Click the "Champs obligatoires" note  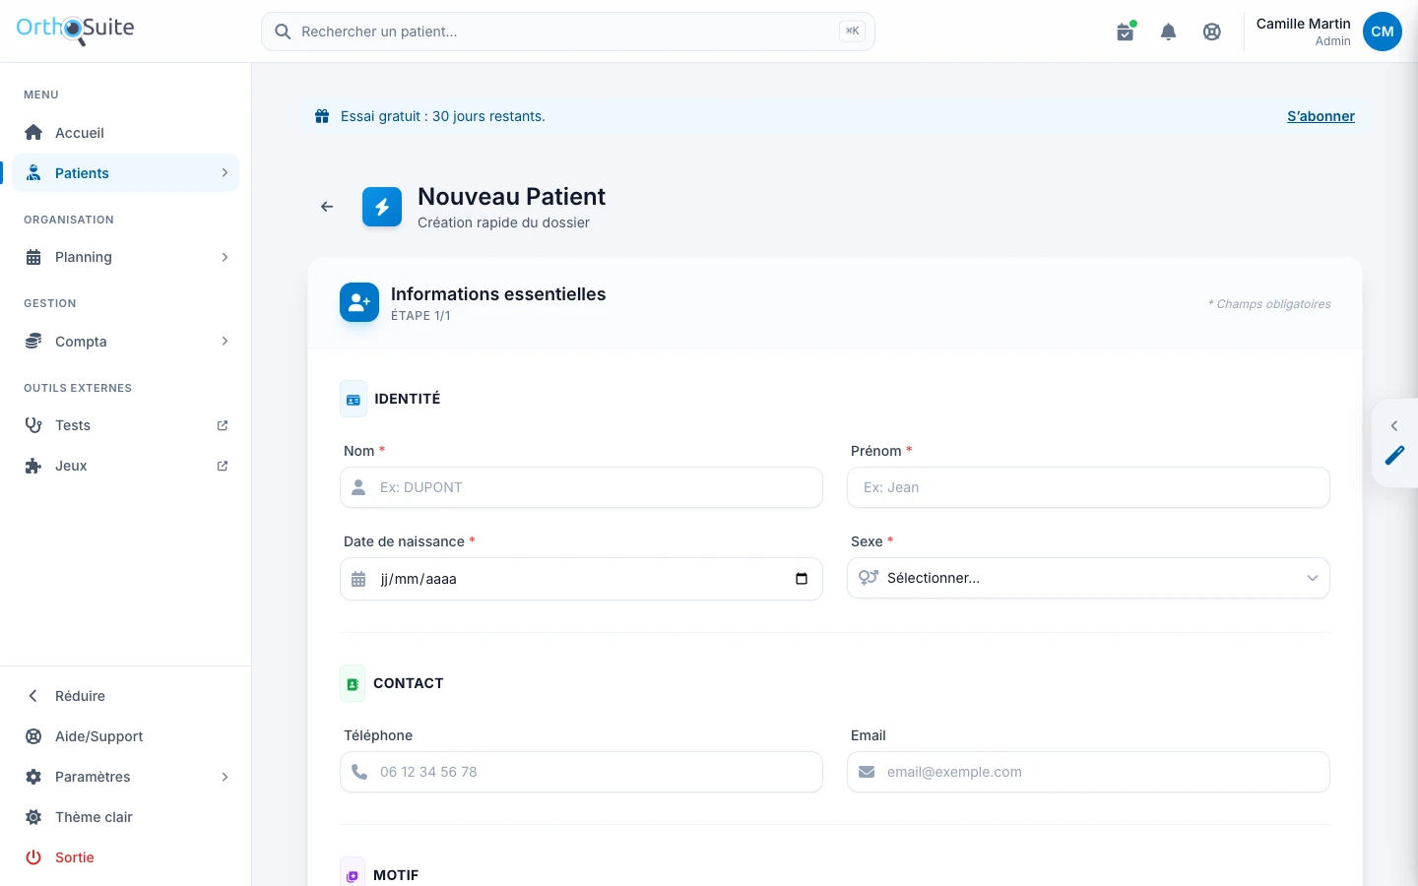[x=1269, y=304]
